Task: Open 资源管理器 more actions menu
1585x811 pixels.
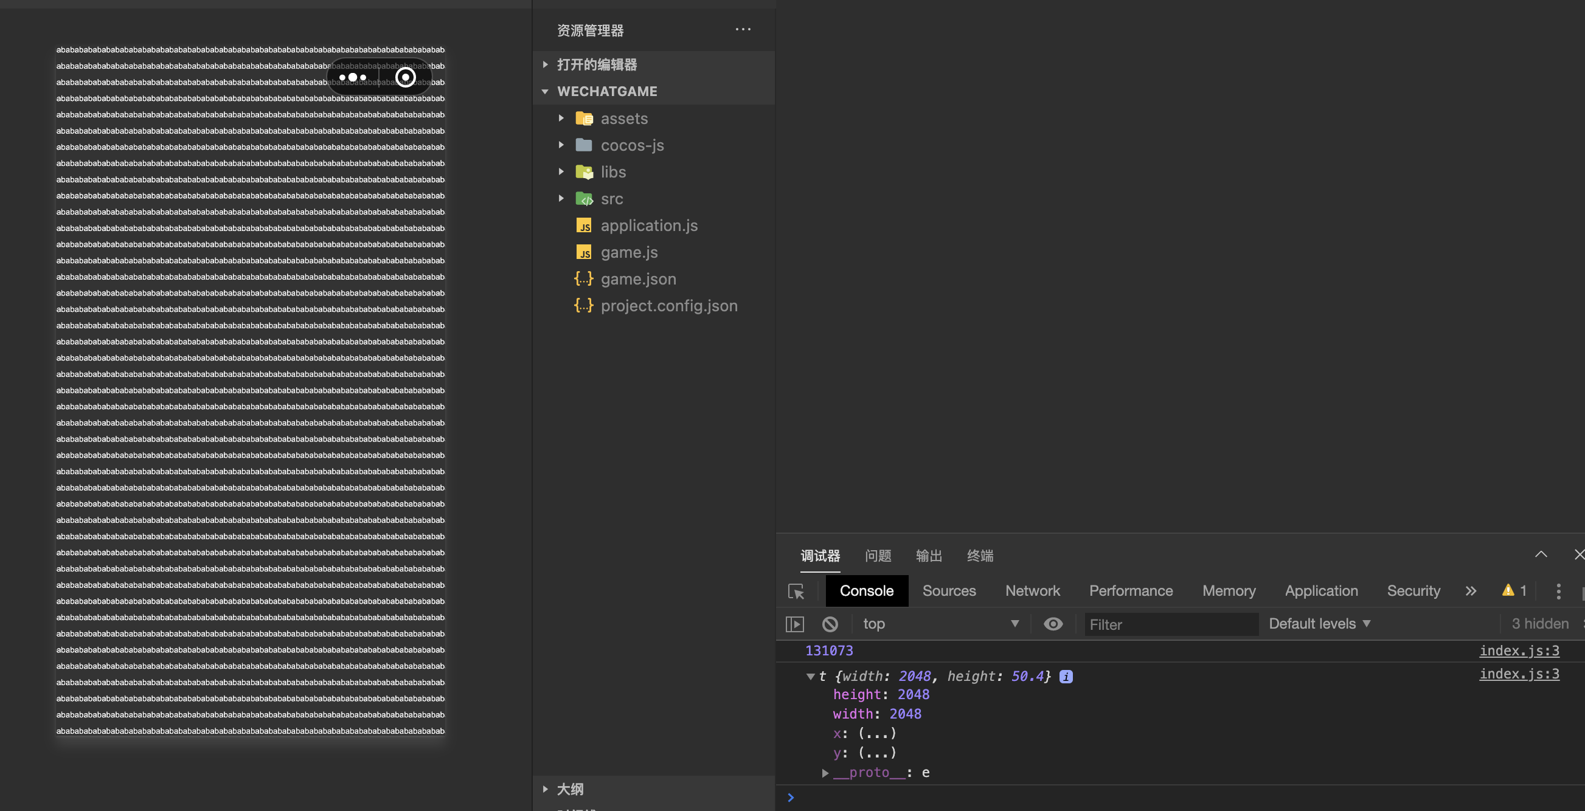Action: [743, 29]
